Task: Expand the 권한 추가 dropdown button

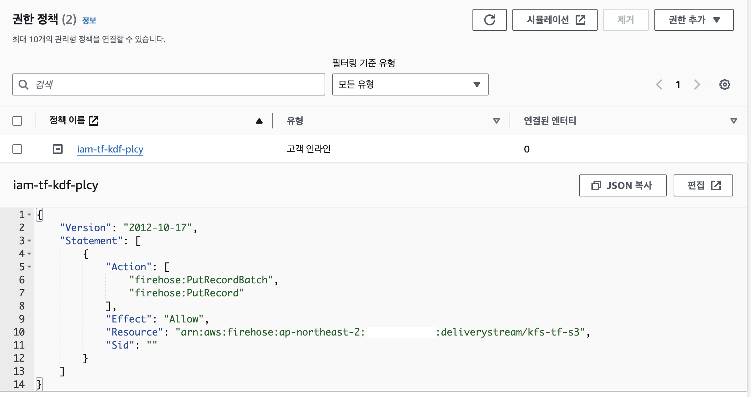Action: tap(694, 20)
